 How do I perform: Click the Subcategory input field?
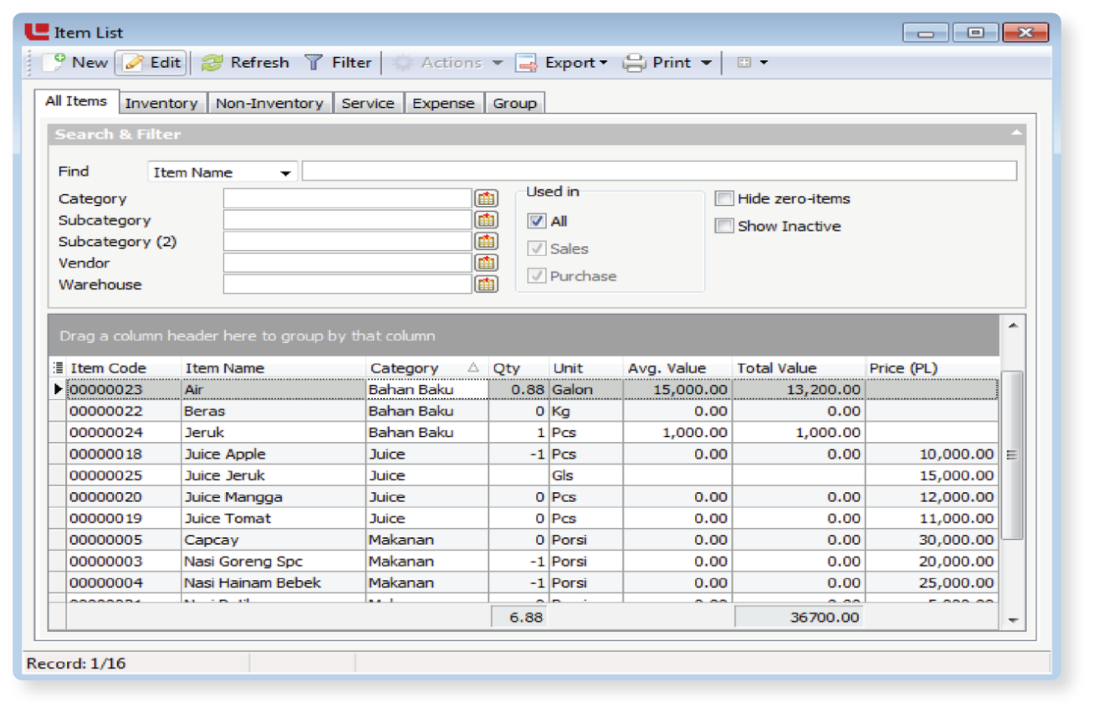[347, 220]
